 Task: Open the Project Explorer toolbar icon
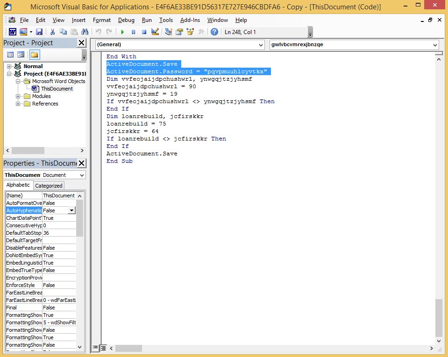click(x=169, y=32)
